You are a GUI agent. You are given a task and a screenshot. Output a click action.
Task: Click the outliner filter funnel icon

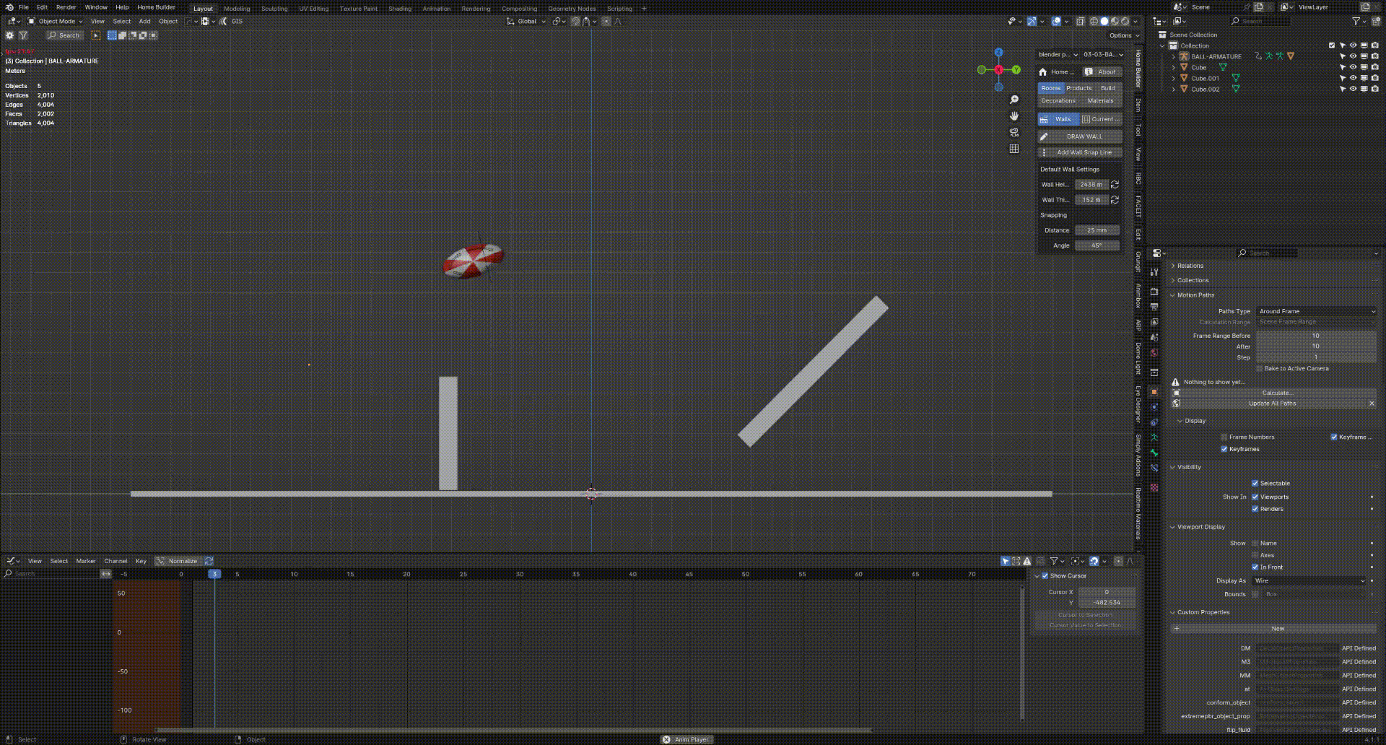(x=1356, y=21)
